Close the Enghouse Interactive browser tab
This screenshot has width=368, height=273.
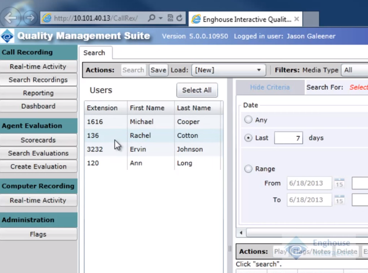297,19
